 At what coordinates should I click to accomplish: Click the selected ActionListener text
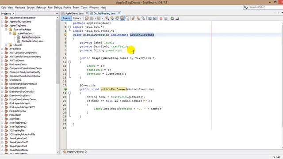coord(142,35)
